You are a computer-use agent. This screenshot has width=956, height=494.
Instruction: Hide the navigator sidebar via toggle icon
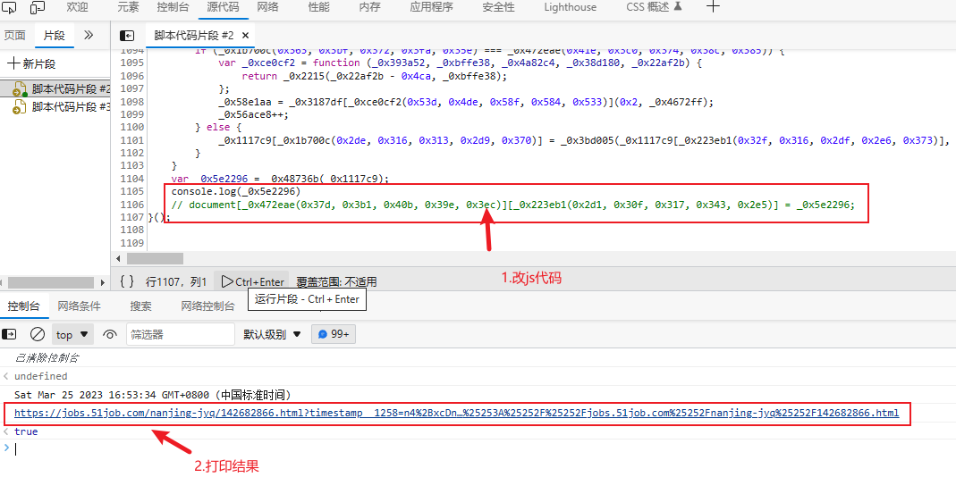coord(128,35)
